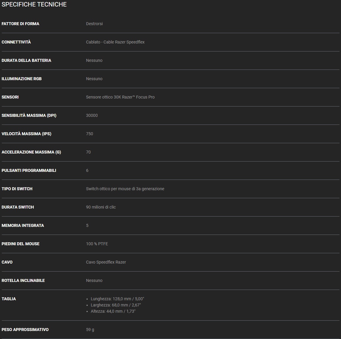Click the 90 milioni di clic text
The image size is (341, 339).
[x=101, y=207]
